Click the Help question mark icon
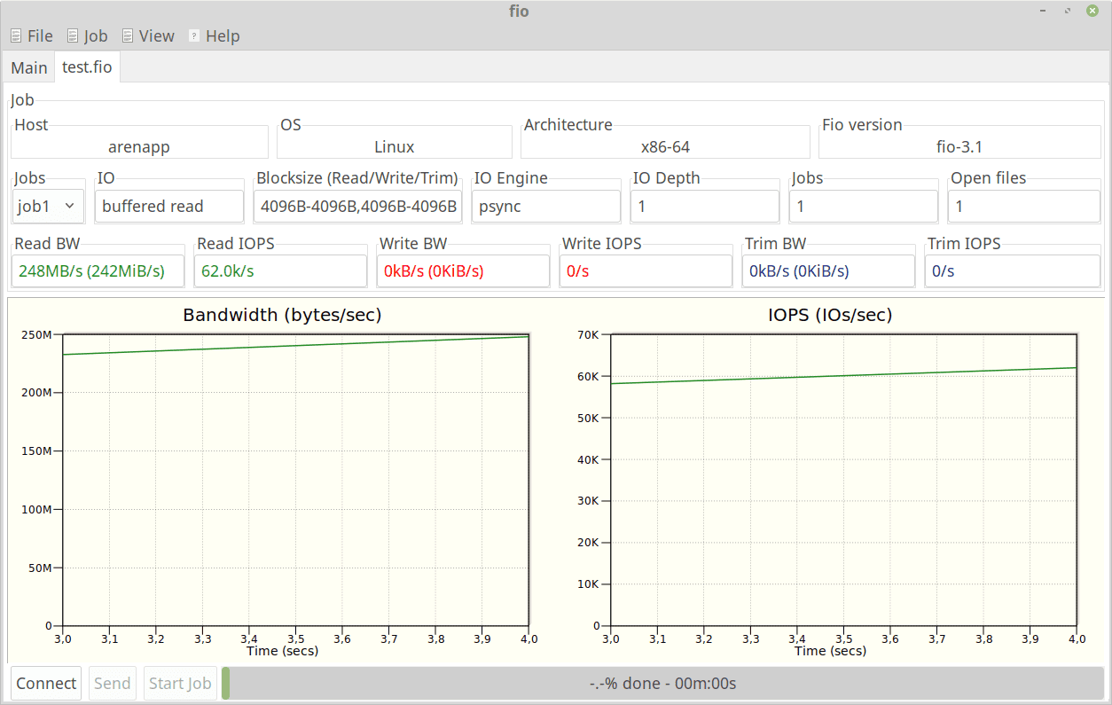 [x=193, y=36]
